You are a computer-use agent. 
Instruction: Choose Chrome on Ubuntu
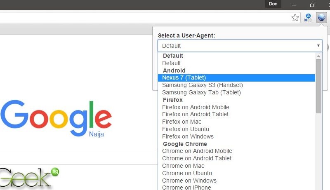(x=187, y=173)
